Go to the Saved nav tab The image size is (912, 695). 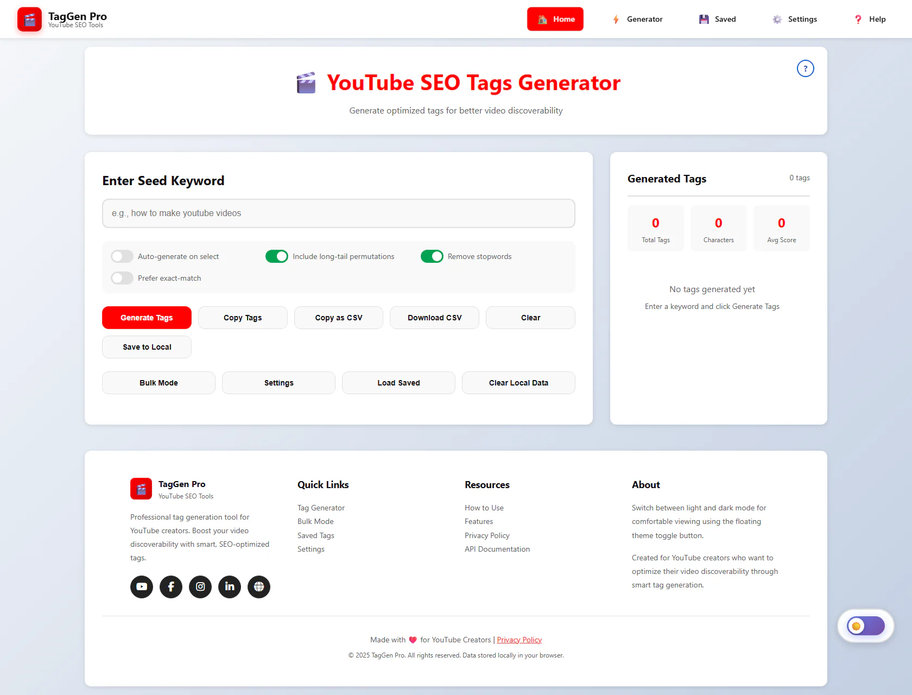(x=717, y=20)
